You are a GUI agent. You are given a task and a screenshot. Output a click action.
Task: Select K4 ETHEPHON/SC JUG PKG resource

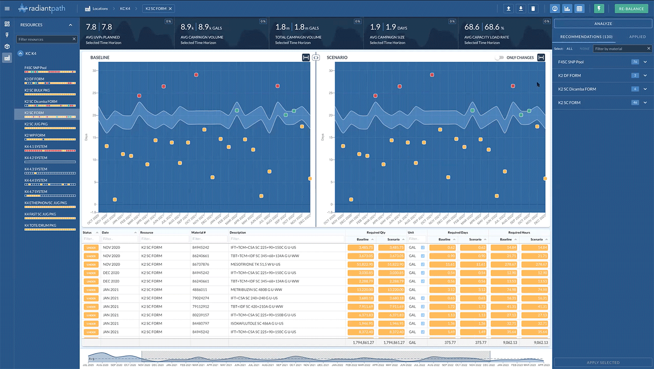coord(46,203)
